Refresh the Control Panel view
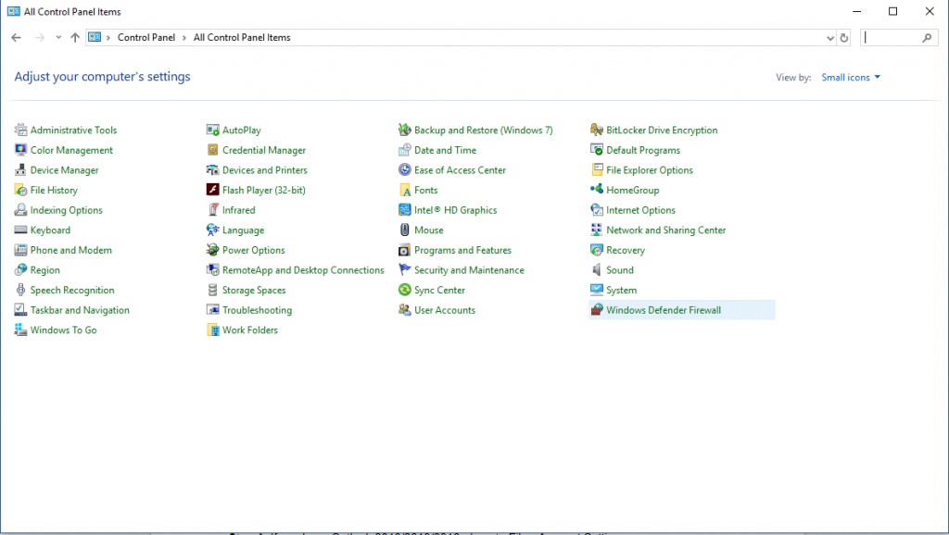The image size is (949, 535). pyautogui.click(x=843, y=37)
